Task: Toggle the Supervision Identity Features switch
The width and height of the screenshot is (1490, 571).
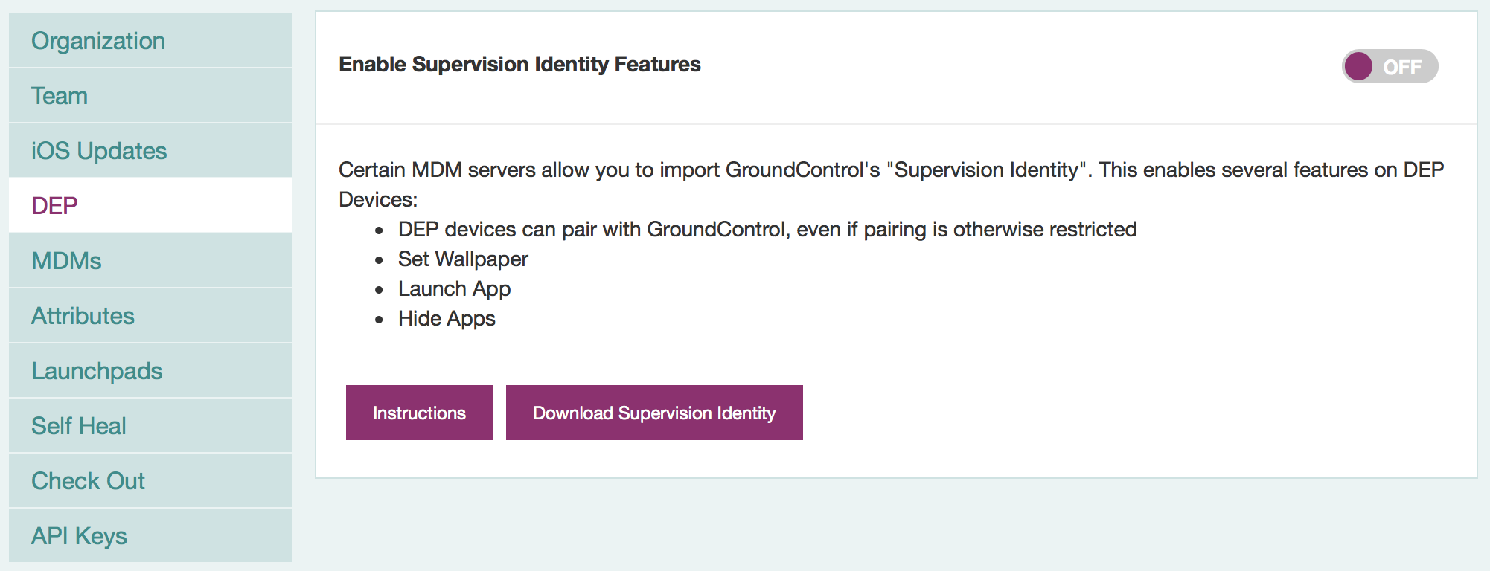Action: click(1390, 66)
